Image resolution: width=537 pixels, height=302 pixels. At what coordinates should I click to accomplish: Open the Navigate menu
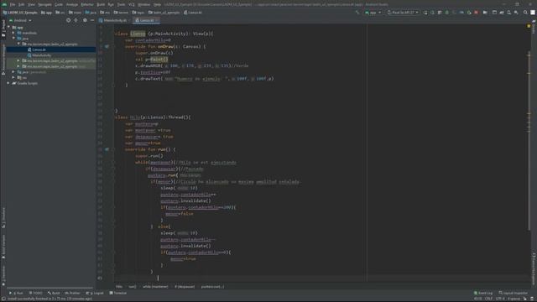44,4
